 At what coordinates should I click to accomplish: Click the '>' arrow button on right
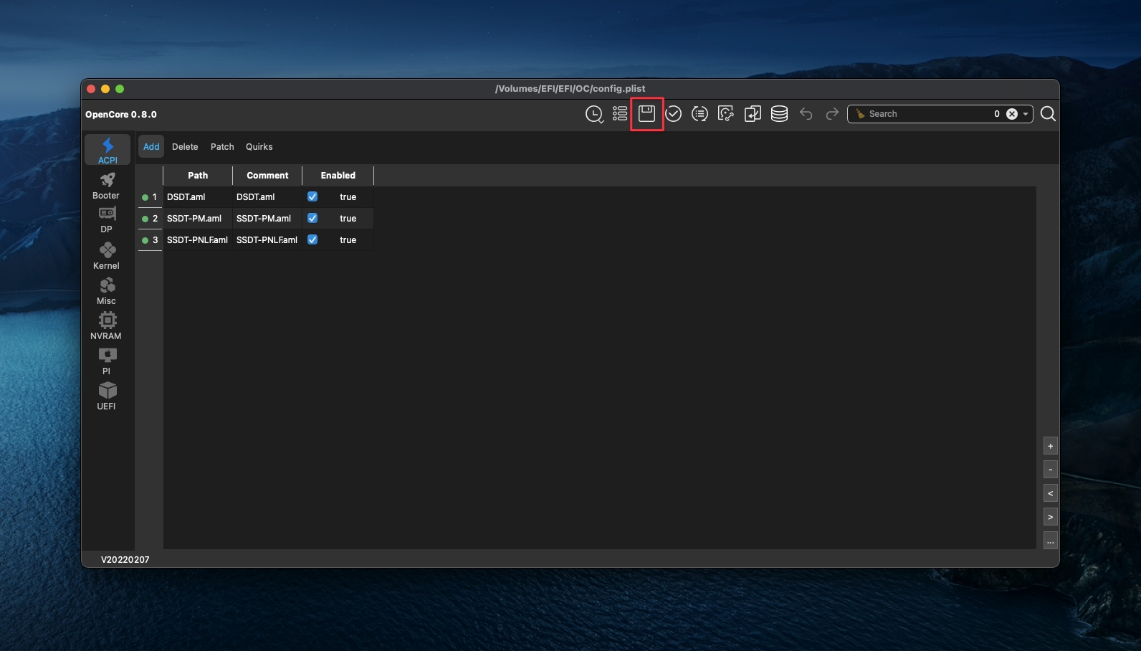click(1050, 517)
